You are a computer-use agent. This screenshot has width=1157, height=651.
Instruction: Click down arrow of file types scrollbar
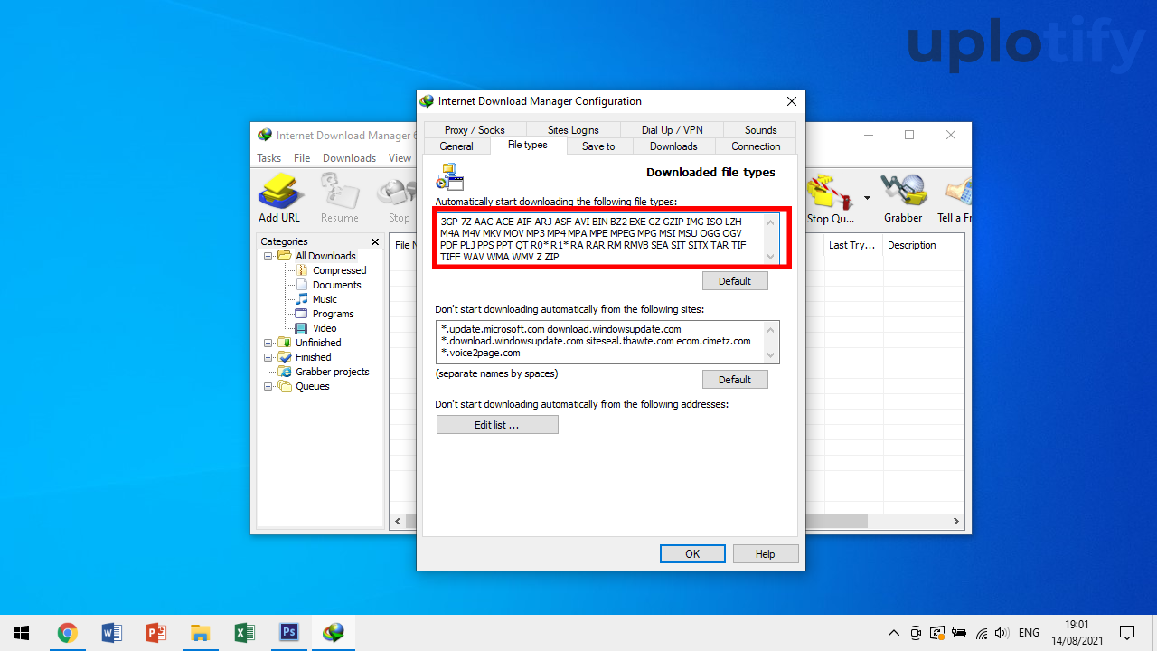click(x=771, y=258)
